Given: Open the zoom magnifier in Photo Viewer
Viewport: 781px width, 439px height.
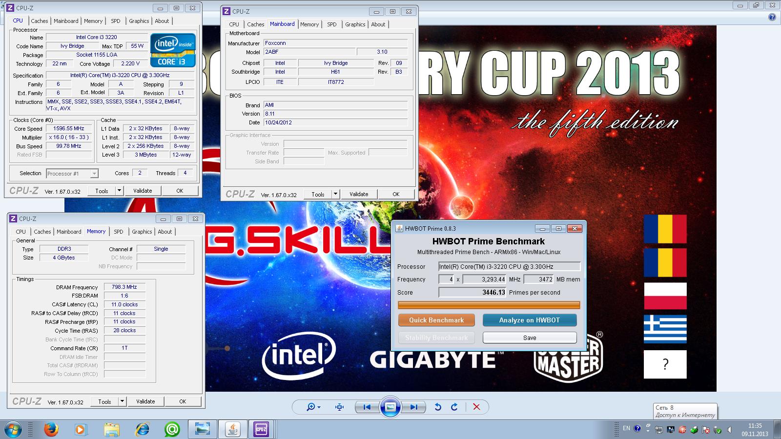Looking at the screenshot, I should tap(310, 407).
